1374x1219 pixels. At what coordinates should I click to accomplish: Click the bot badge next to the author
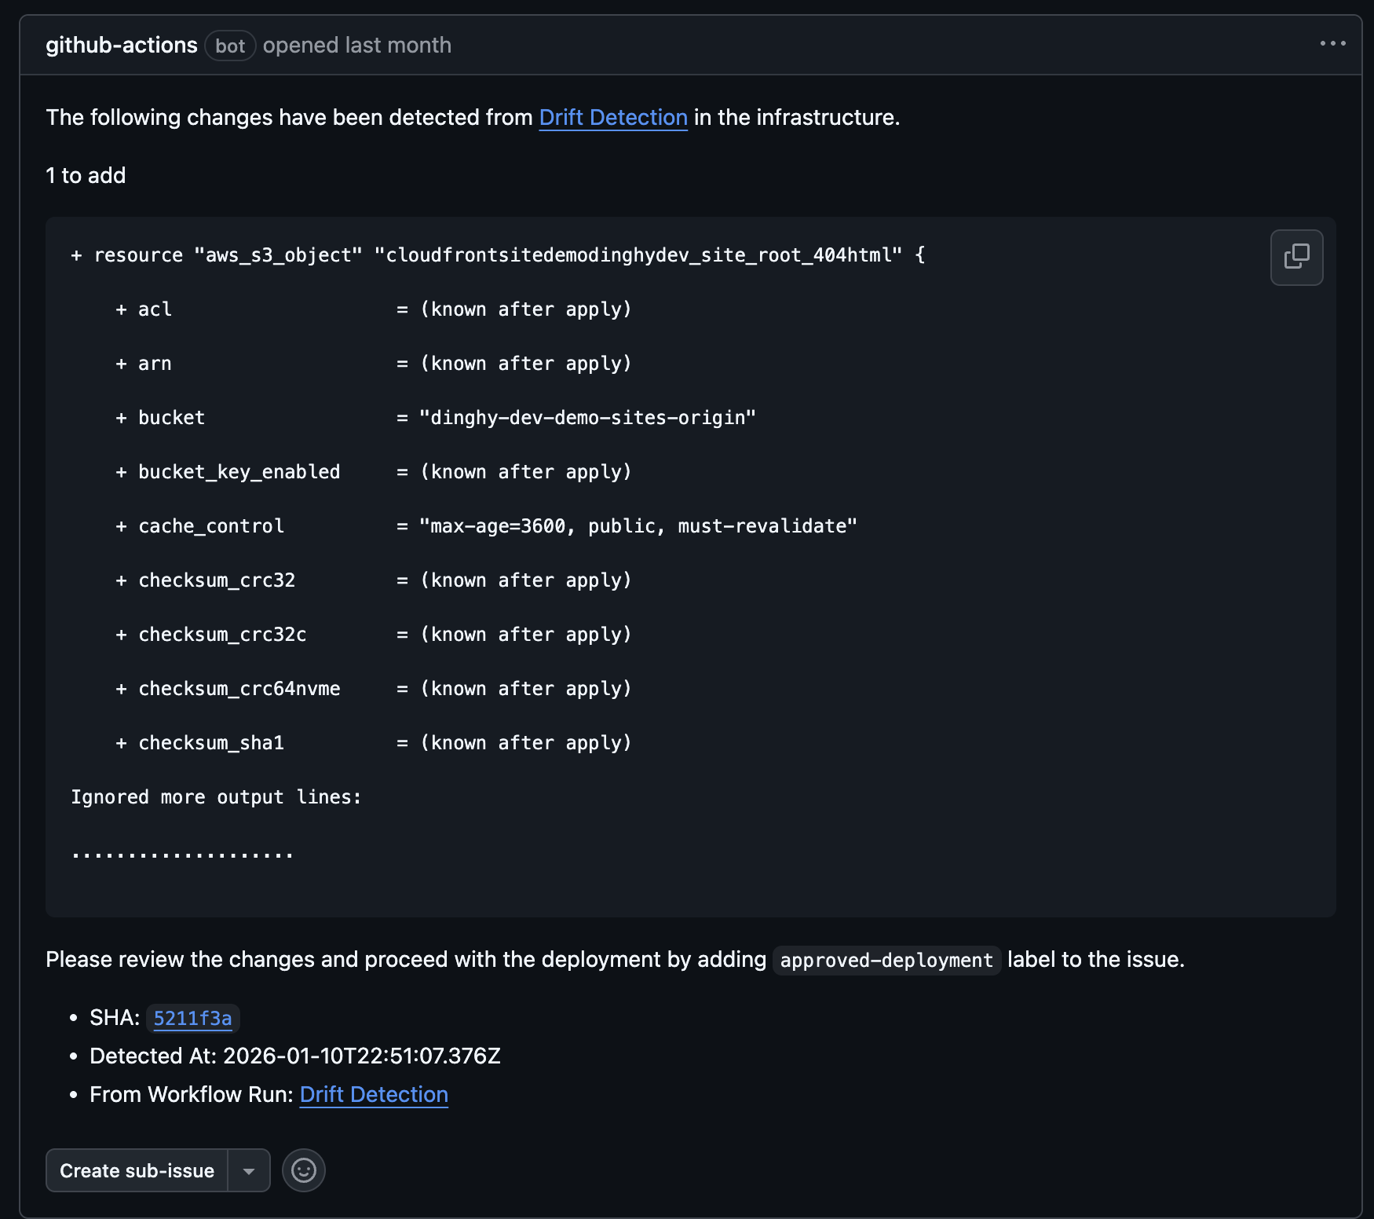click(230, 46)
